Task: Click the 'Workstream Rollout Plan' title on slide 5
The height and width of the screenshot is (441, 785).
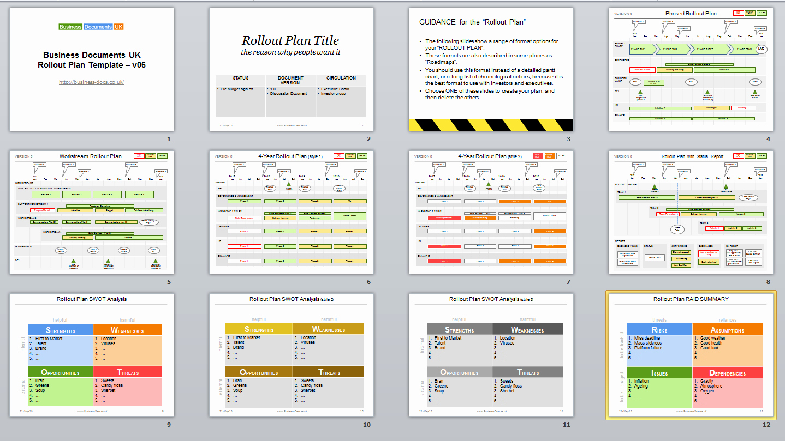Action: (91, 156)
